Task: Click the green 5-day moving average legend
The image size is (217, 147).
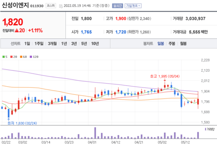Action: [5, 57]
